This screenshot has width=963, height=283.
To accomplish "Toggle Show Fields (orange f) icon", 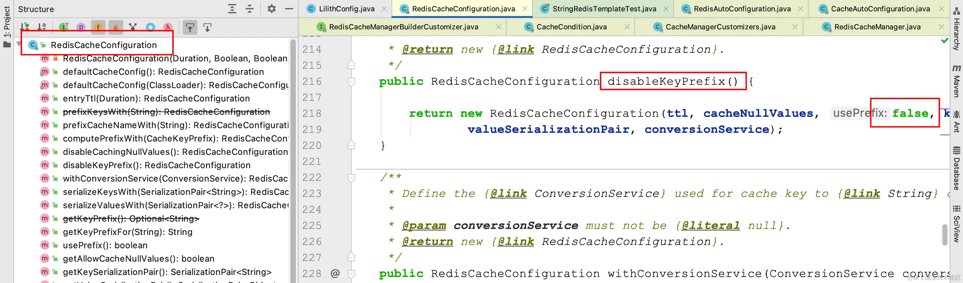I will point(98,27).
